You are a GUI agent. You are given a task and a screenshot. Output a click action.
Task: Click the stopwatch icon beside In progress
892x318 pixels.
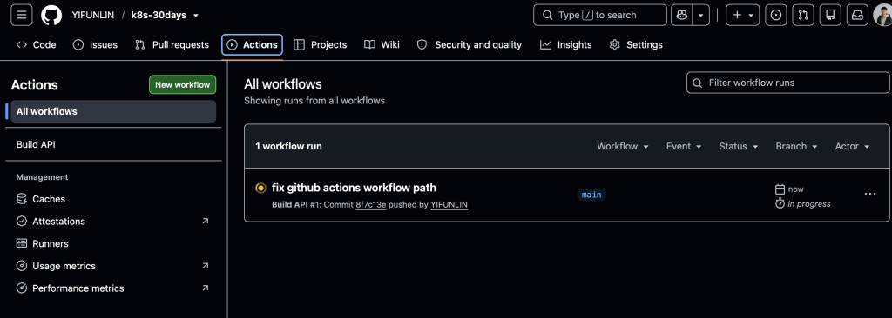click(780, 203)
